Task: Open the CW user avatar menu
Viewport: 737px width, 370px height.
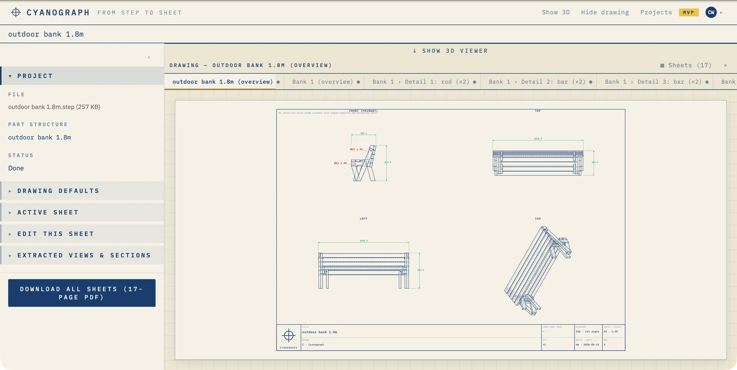Action: [x=711, y=12]
